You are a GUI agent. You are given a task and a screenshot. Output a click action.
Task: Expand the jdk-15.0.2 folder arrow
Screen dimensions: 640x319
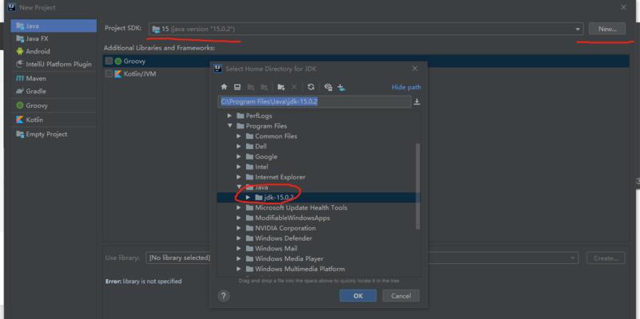[x=248, y=197]
